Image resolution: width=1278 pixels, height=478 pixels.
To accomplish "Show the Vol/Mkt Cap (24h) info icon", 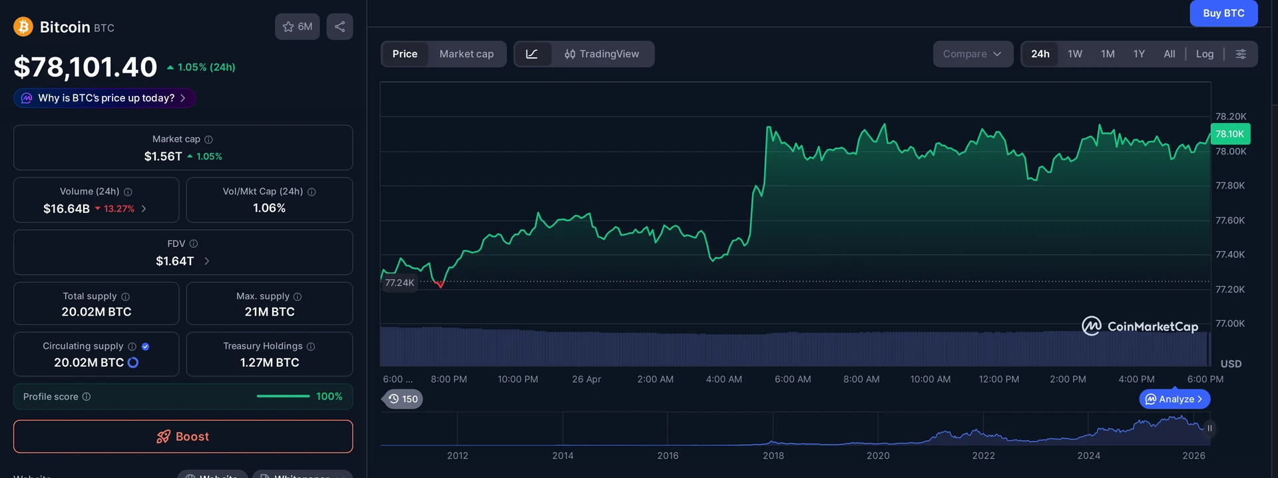I will coord(312,192).
